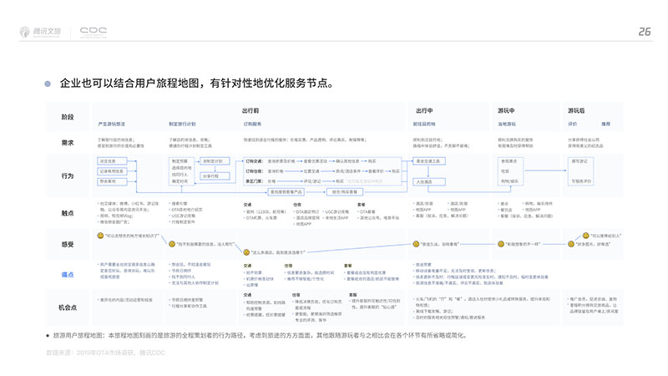The image size is (668, 376).
Task: Click the 制定旅行计划 sub-stage label
Action: pyautogui.click(x=182, y=124)
